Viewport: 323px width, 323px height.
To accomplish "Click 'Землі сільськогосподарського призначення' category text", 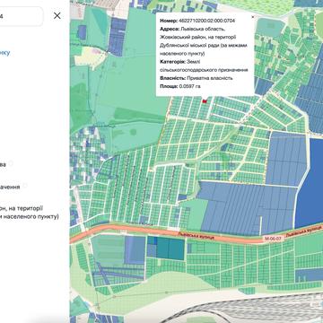I will (x=204, y=65).
